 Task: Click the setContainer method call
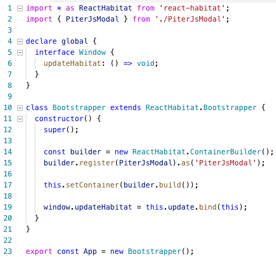92,185
